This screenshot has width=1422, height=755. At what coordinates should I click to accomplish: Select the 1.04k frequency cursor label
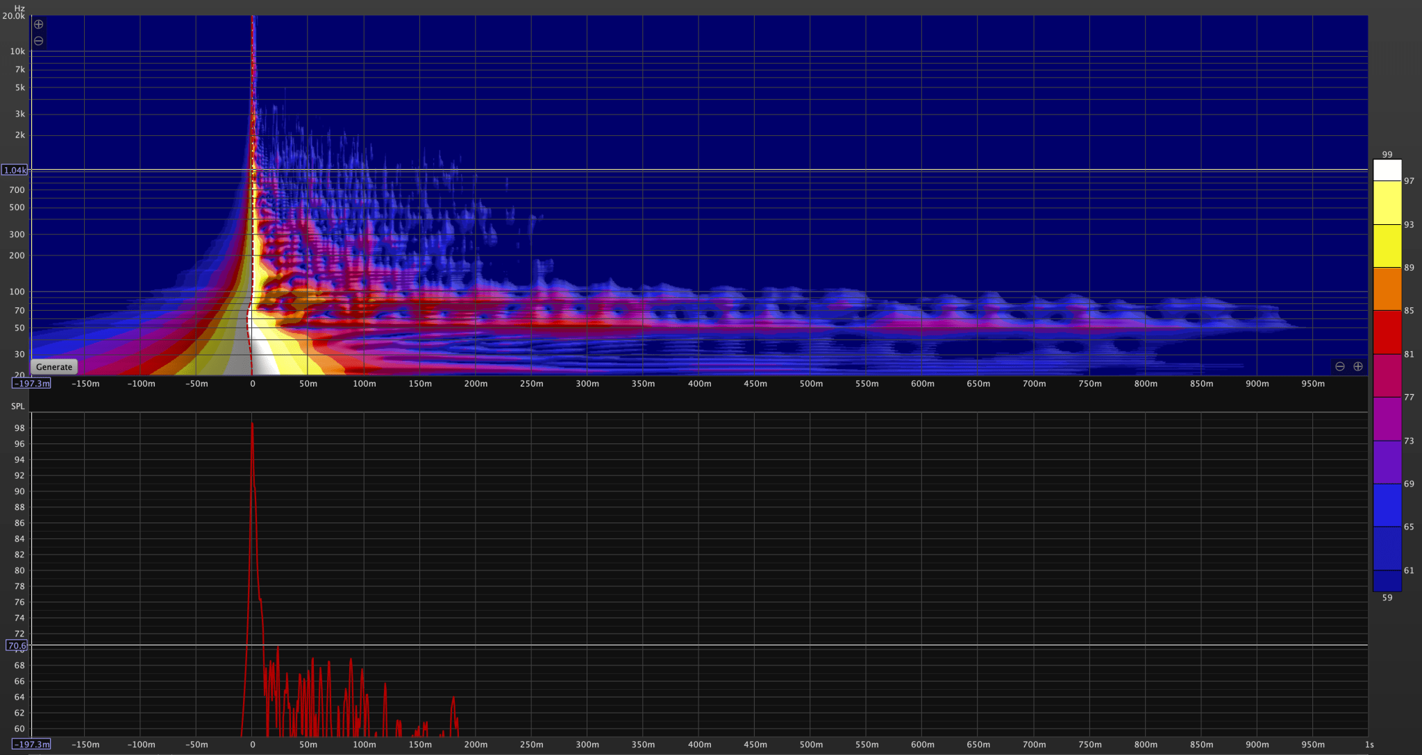pyautogui.click(x=15, y=170)
